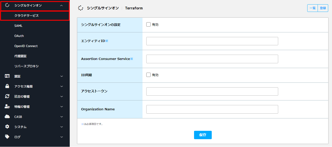The width and height of the screenshot is (332, 147).
Task: Collapse the シングルサインオン menu chevron
Action: pyautogui.click(x=62, y=6)
